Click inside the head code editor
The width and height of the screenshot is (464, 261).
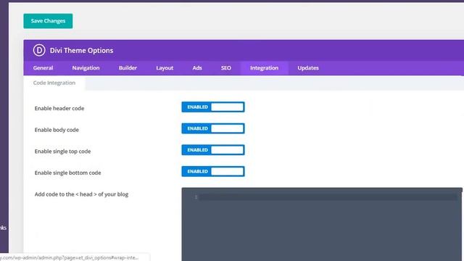[322, 224]
